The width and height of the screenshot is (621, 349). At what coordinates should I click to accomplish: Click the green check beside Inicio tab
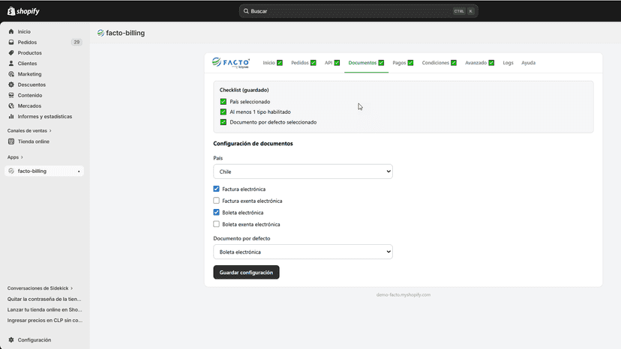280,63
